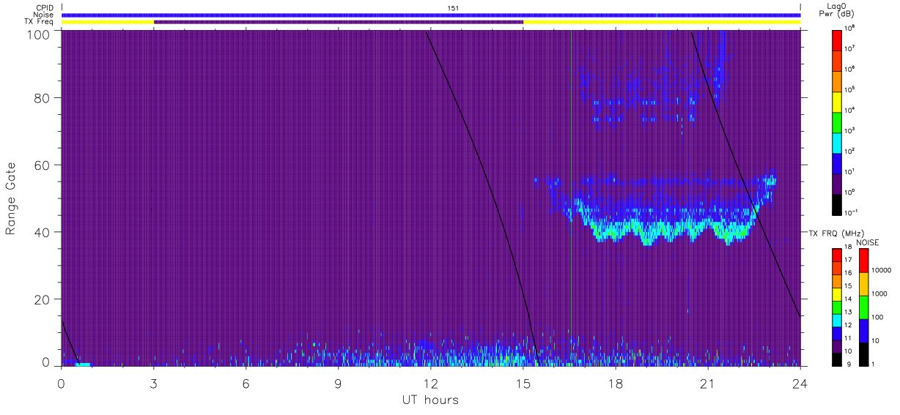Click the first yellow section of the TX Freq bar
The image size is (900, 415).
108,22
